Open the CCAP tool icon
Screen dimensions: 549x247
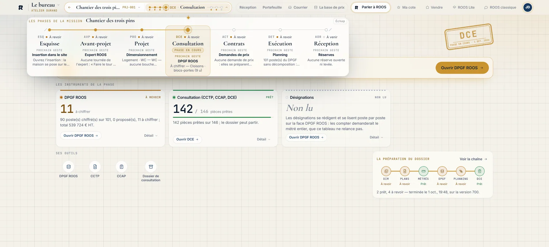[121, 167]
